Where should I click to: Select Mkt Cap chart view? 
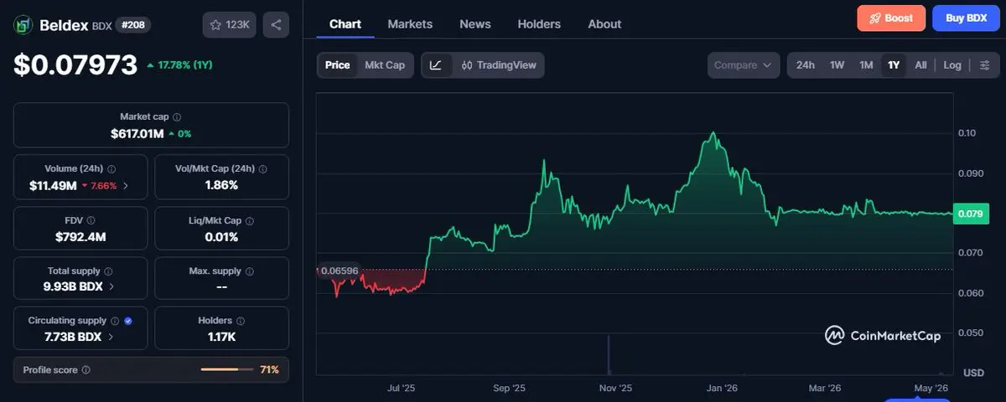point(385,65)
